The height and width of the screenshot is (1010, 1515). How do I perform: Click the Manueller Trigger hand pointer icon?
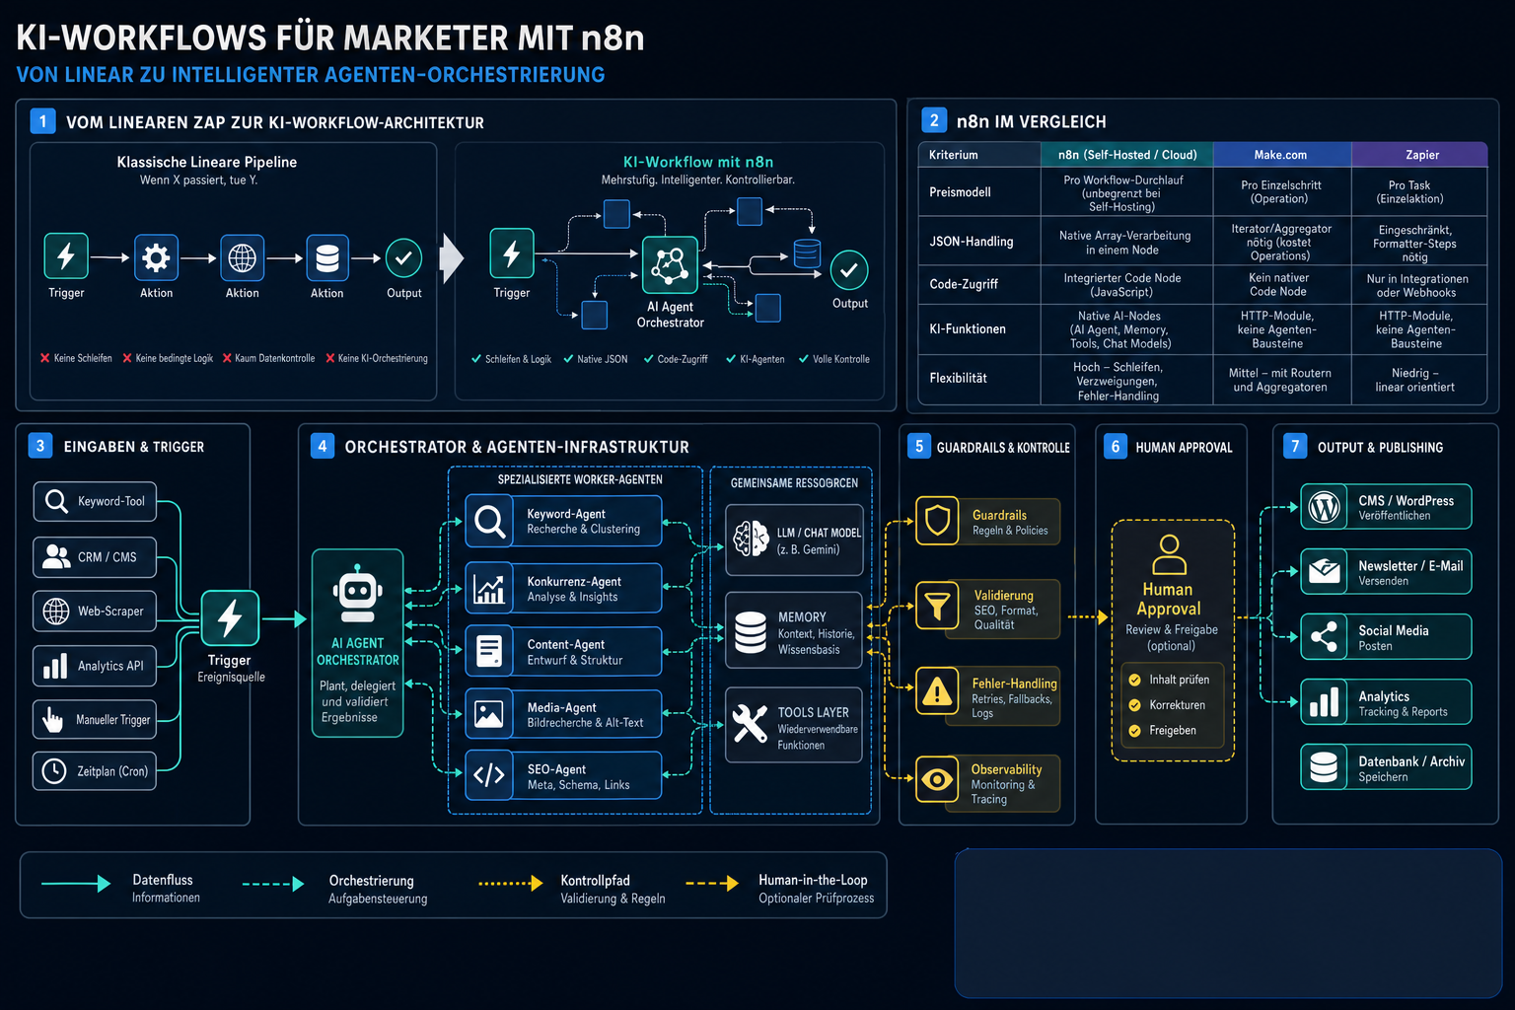(x=54, y=720)
